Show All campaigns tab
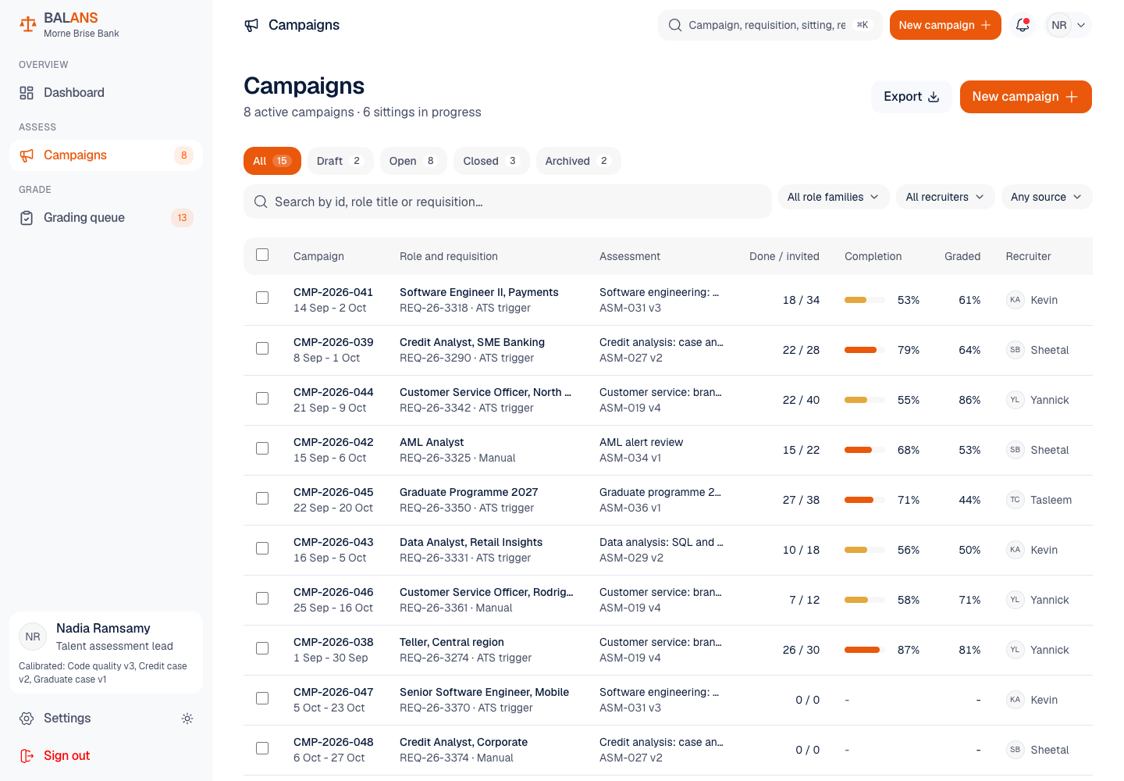The image size is (1124, 781). pos(272,161)
